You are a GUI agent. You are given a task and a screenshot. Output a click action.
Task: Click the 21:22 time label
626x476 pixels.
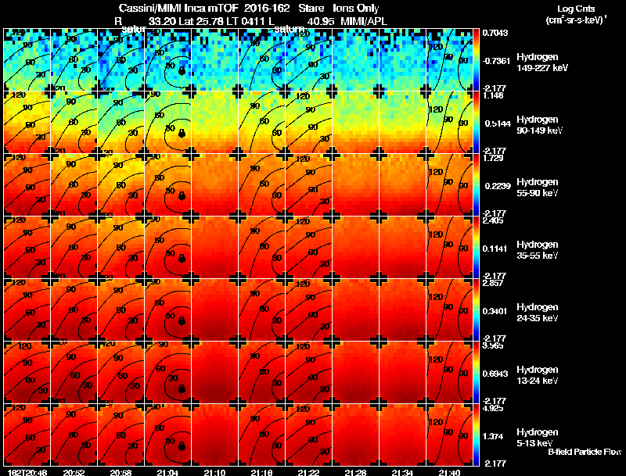308,473
